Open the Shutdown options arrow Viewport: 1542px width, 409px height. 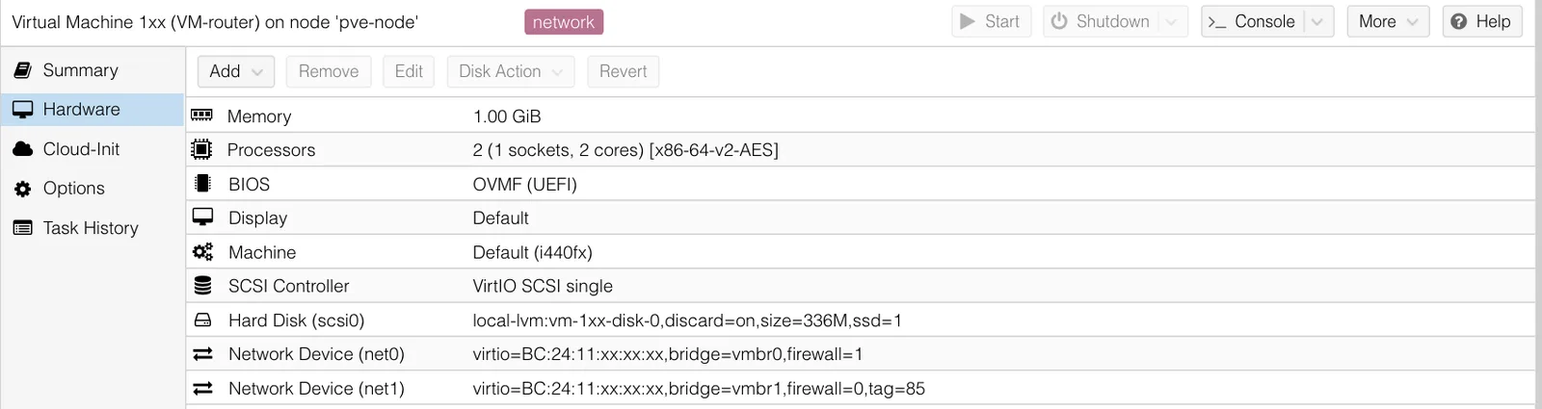point(1172,21)
